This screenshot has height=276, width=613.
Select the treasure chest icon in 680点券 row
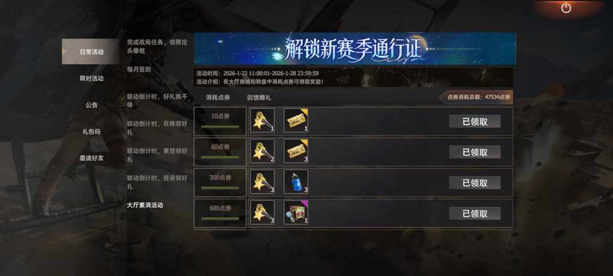click(x=296, y=212)
